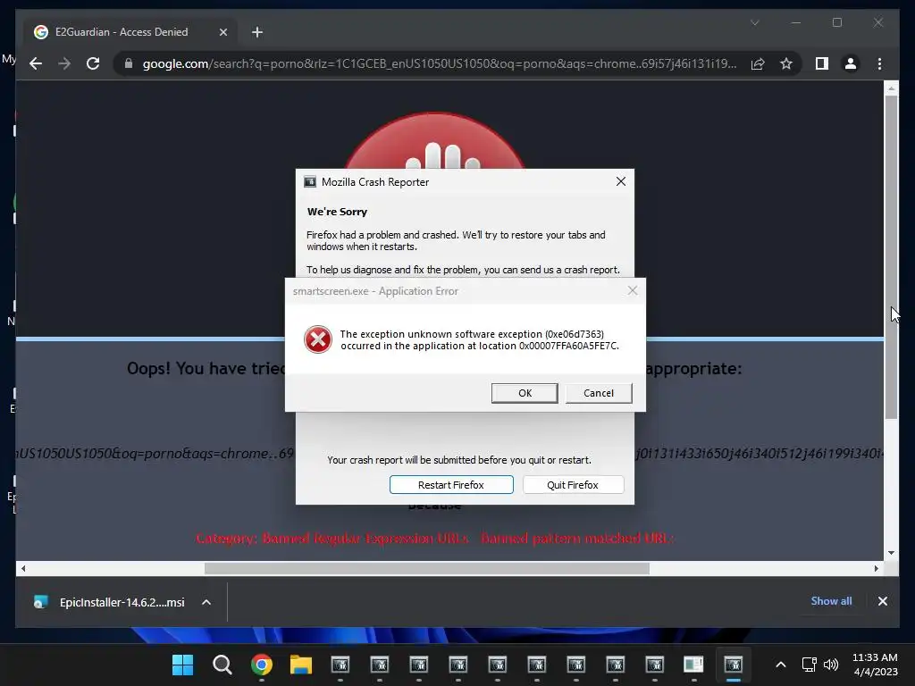Click the red error icon in dialog
This screenshot has width=915, height=686.
[318, 339]
